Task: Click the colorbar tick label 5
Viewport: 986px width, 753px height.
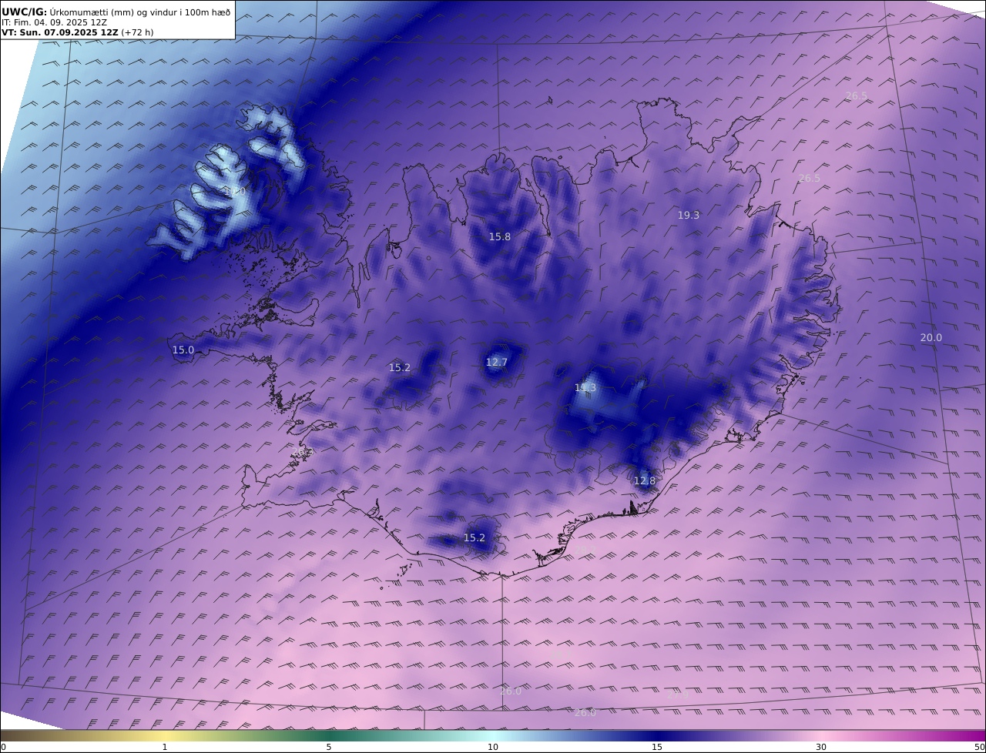Action: pyautogui.click(x=329, y=747)
